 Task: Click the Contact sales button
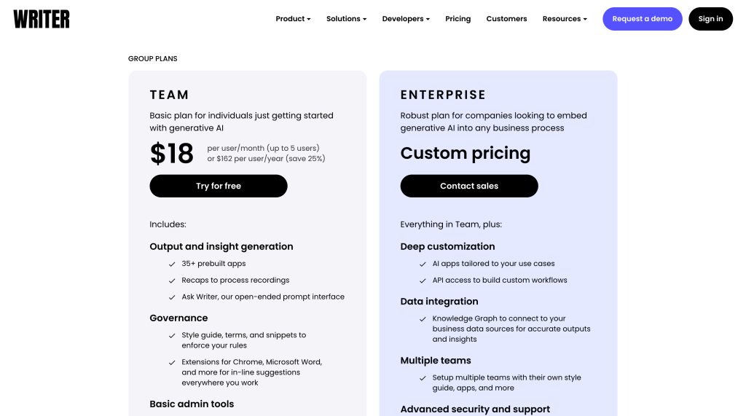coord(469,186)
